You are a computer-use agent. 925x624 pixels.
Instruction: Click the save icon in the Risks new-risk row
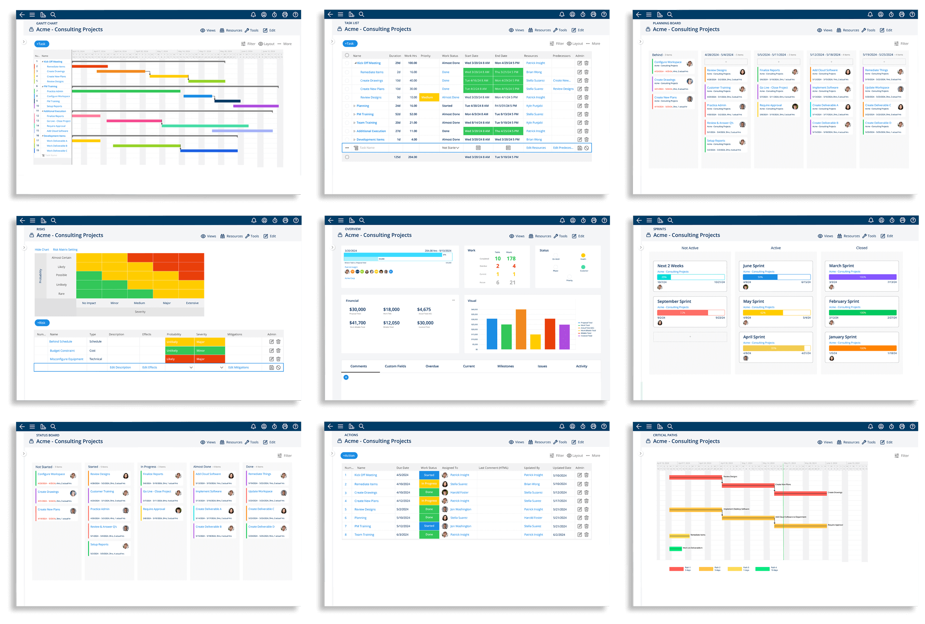pyautogui.click(x=272, y=367)
